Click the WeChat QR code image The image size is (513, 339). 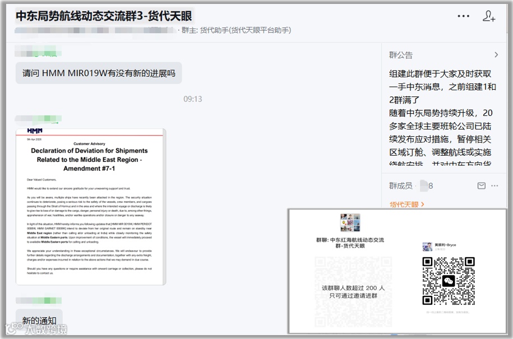(x=448, y=281)
